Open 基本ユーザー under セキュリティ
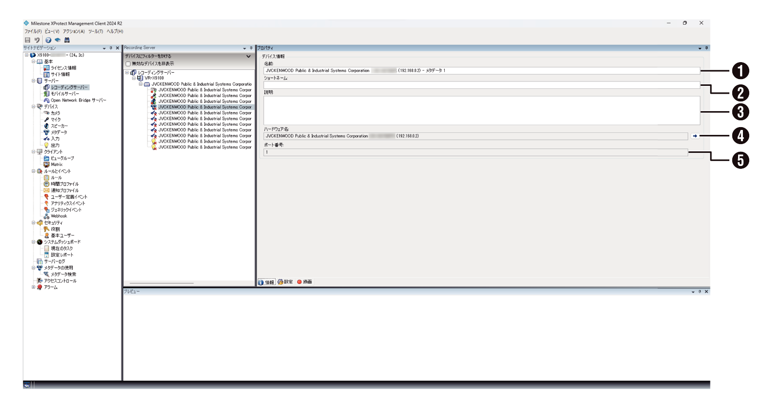The image size is (773, 408). 63,235
